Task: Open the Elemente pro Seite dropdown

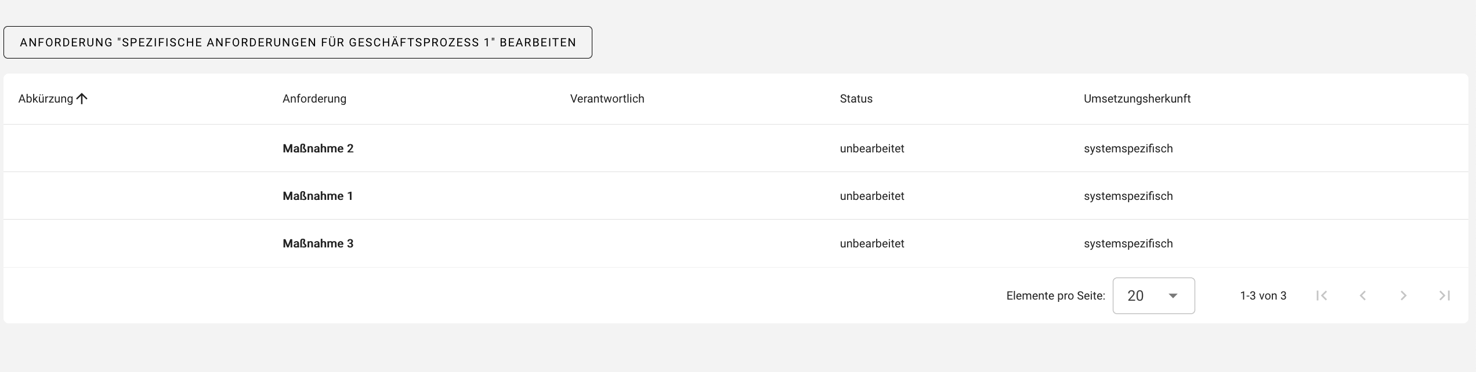Action: point(1153,296)
